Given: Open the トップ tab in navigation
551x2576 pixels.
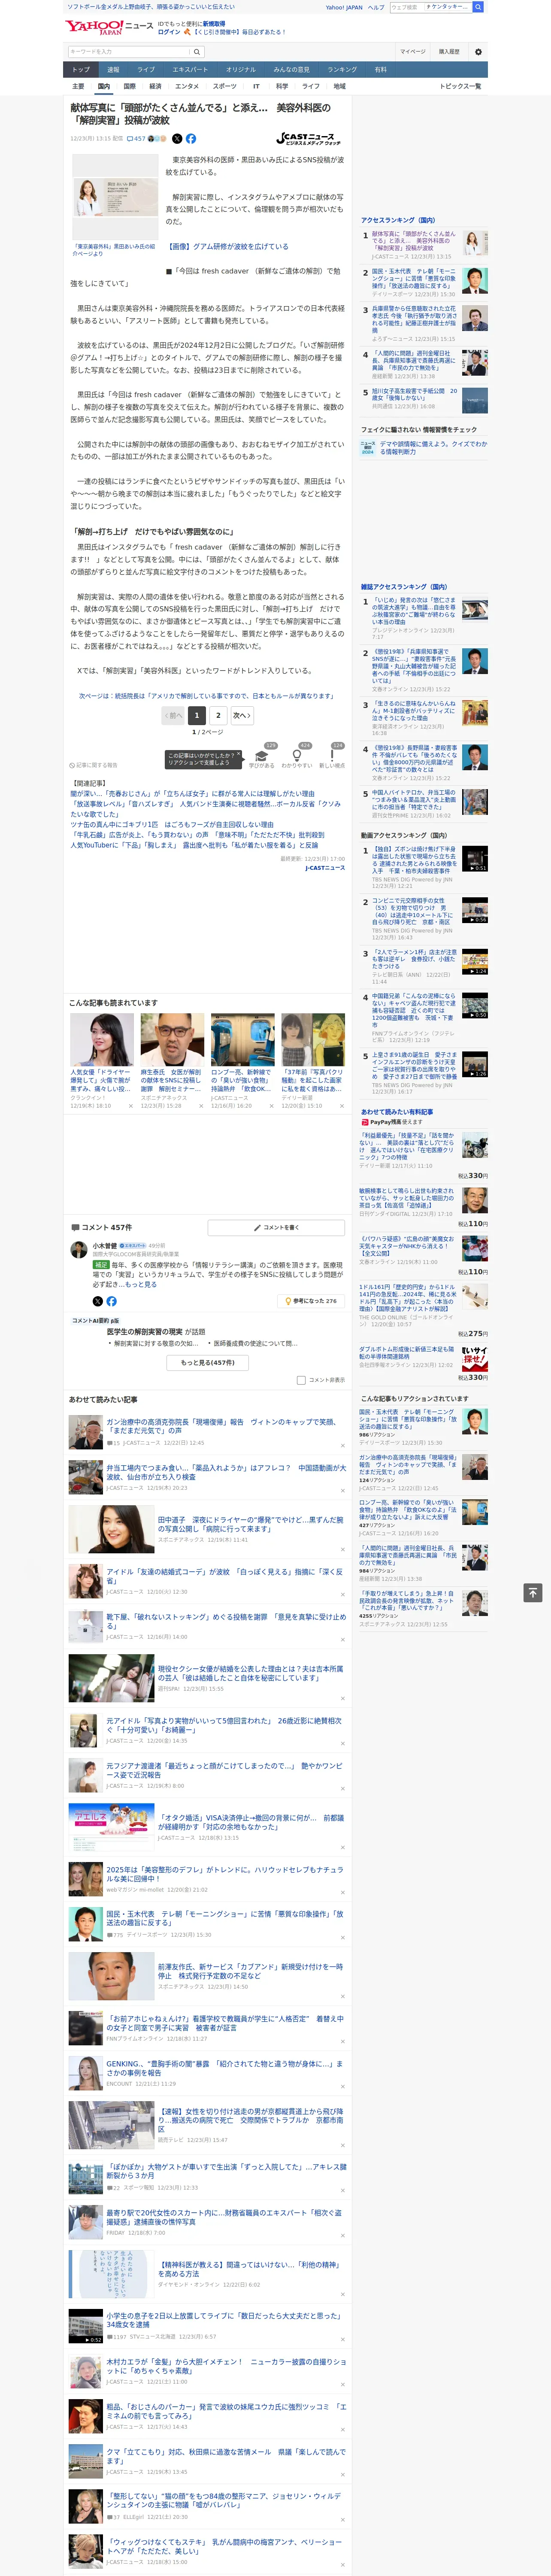Looking at the screenshot, I should pyautogui.click(x=81, y=70).
